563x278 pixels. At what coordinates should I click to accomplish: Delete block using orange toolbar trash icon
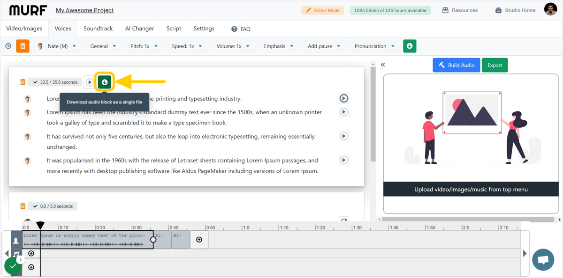[23, 46]
